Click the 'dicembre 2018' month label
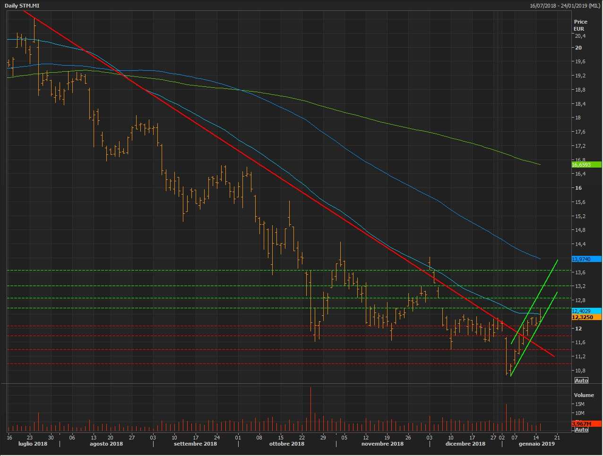Viewport: 603px width, 456px height. [465, 444]
